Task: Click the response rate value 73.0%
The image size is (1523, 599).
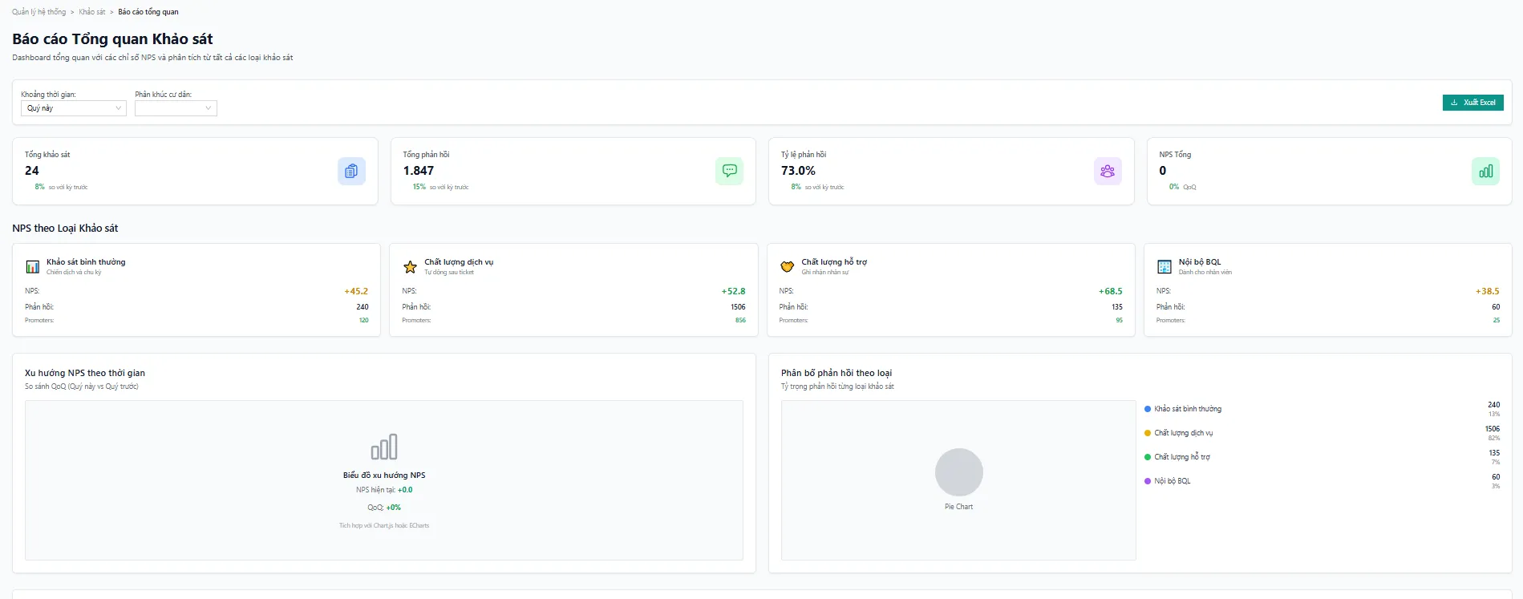Action: point(798,171)
